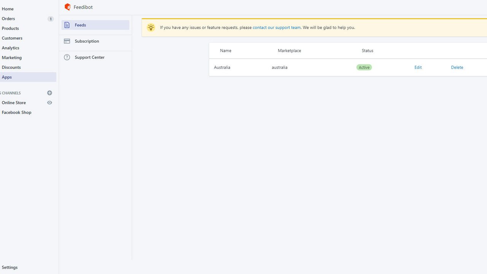Click the Subscription card icon
487x274 pixels.
click(x=67, y=41)
